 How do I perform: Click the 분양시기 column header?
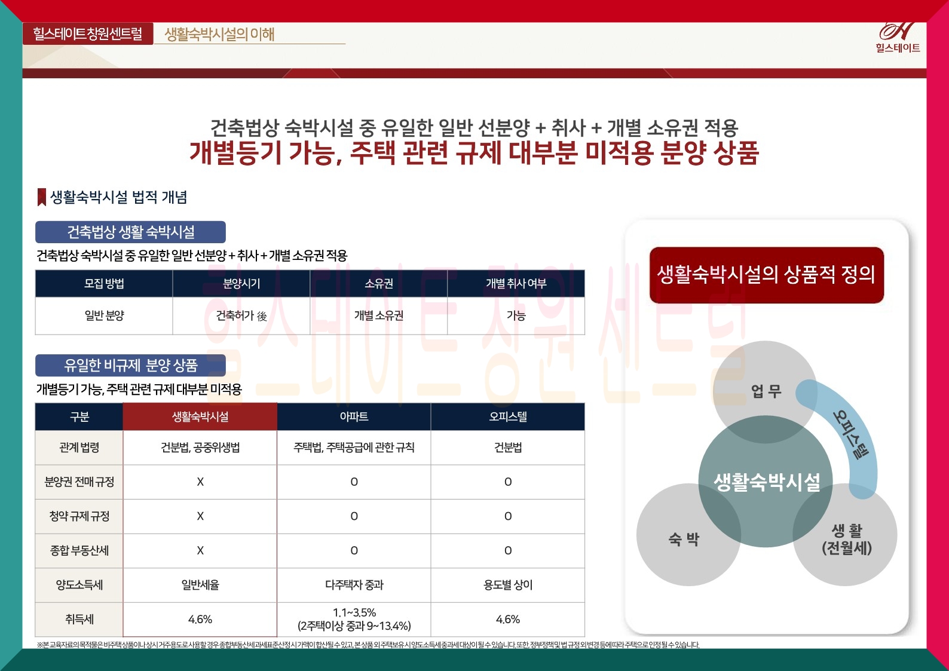(x=241, y=283)
